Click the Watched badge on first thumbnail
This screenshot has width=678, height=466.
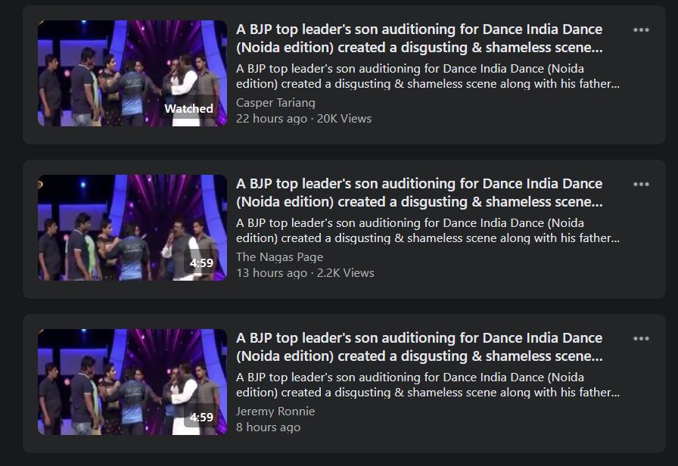pos(188,108)
